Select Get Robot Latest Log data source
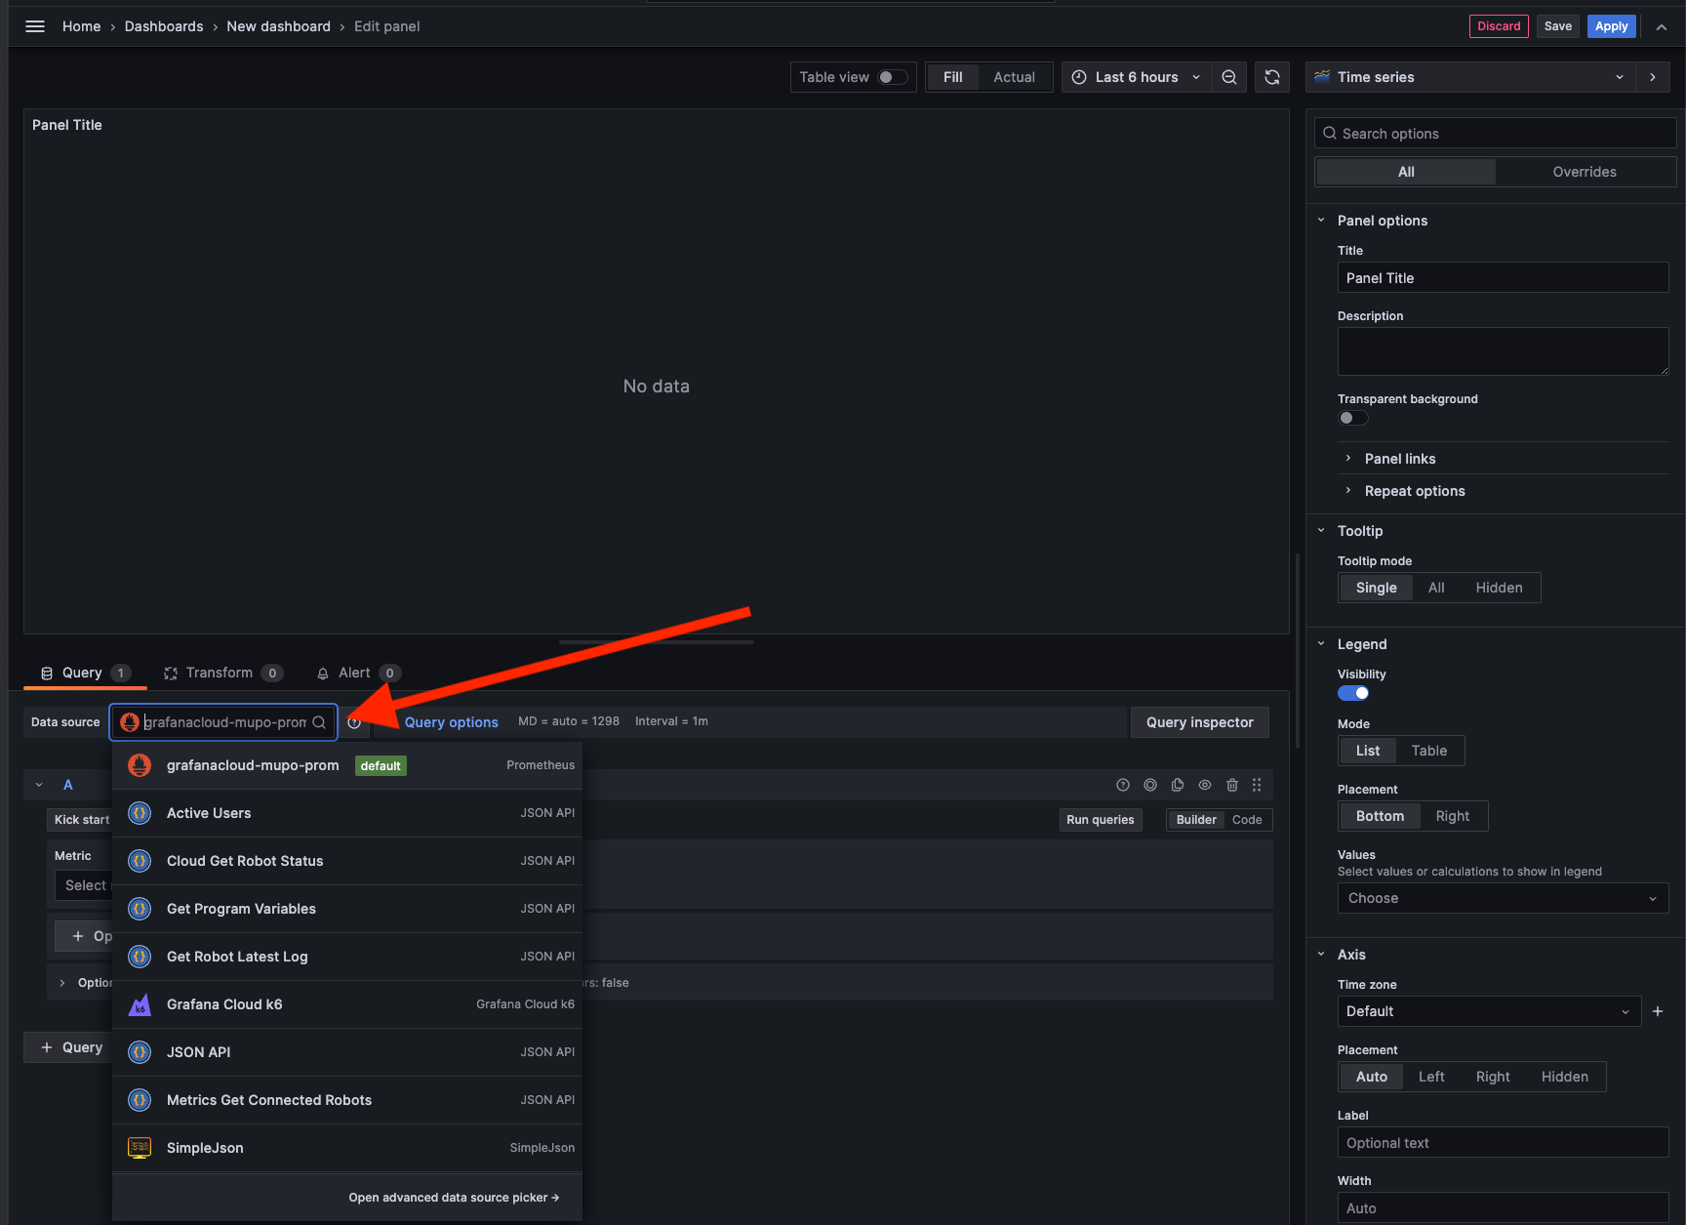Viewport: 1686px width, 1225px height. pos(347,957)
